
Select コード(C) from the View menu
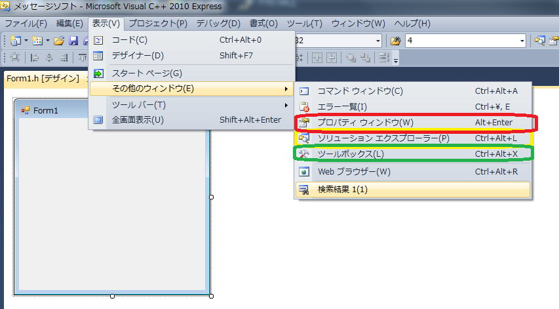point(192,40)
